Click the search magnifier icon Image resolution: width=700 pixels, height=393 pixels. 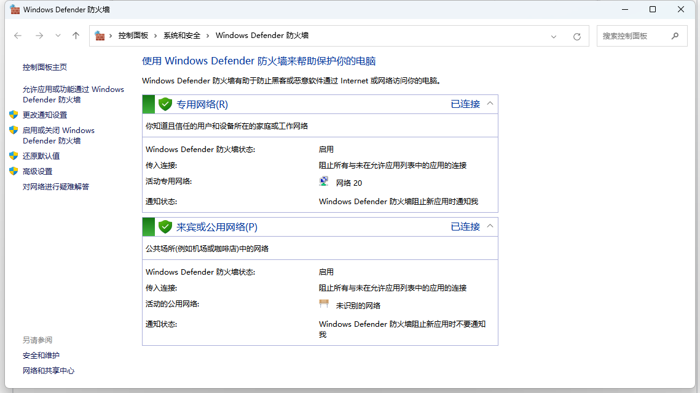[x=675, y=36]
